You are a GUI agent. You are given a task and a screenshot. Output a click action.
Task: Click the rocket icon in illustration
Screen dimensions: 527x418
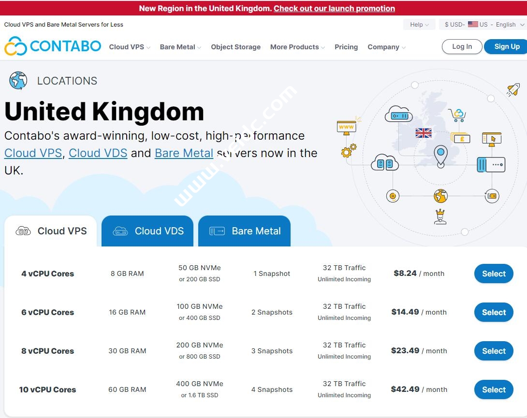point(513,90)
